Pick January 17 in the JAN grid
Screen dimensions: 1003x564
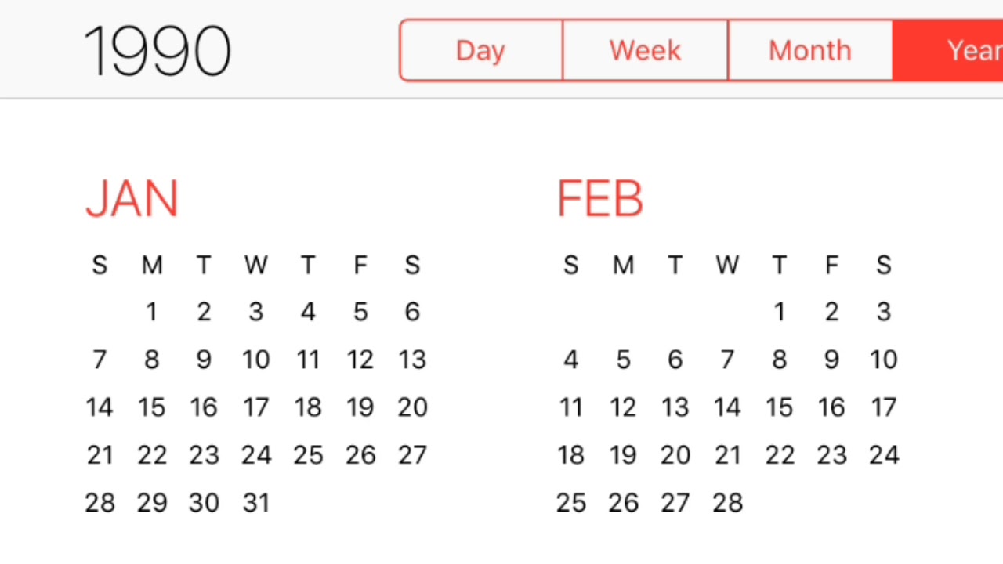coord(255,408)
